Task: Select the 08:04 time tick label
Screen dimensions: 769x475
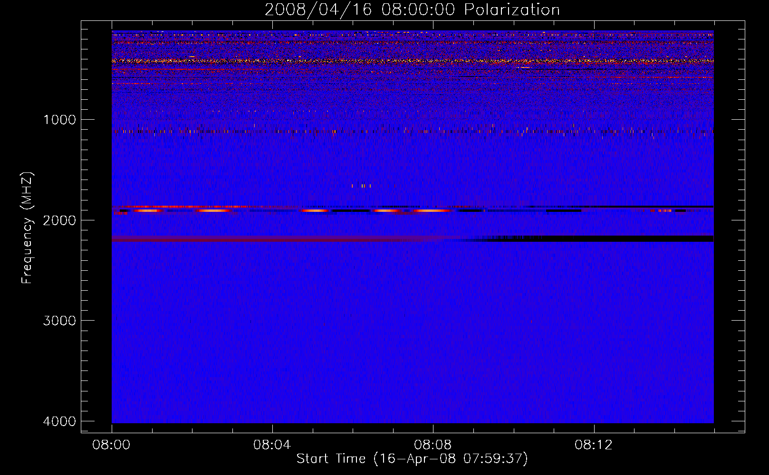Action: coord(272,445)
